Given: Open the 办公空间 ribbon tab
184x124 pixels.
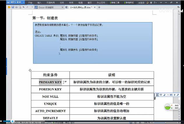Looking at the screenshot, I should point(101,3).
